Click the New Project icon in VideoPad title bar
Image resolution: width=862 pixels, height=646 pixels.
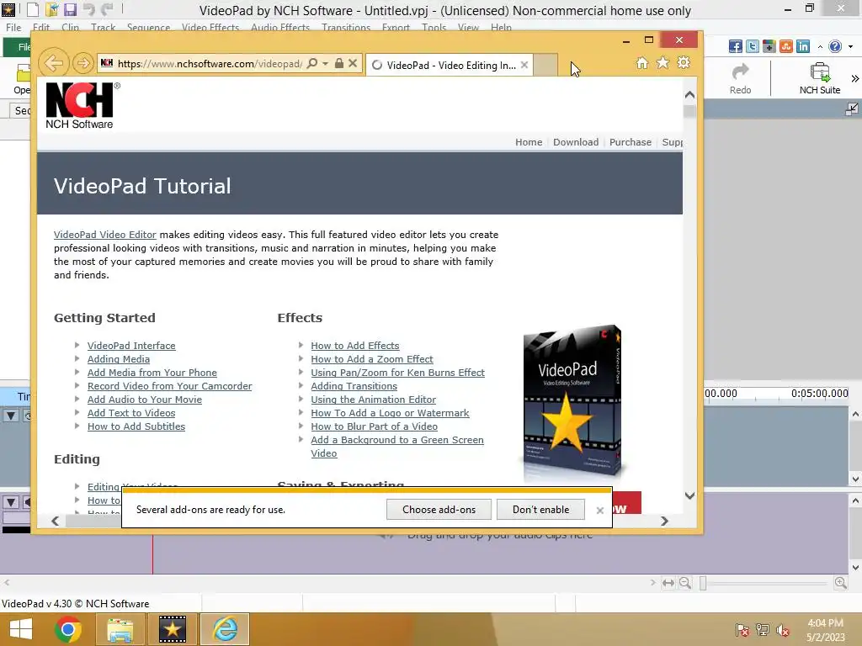(33, 9)
